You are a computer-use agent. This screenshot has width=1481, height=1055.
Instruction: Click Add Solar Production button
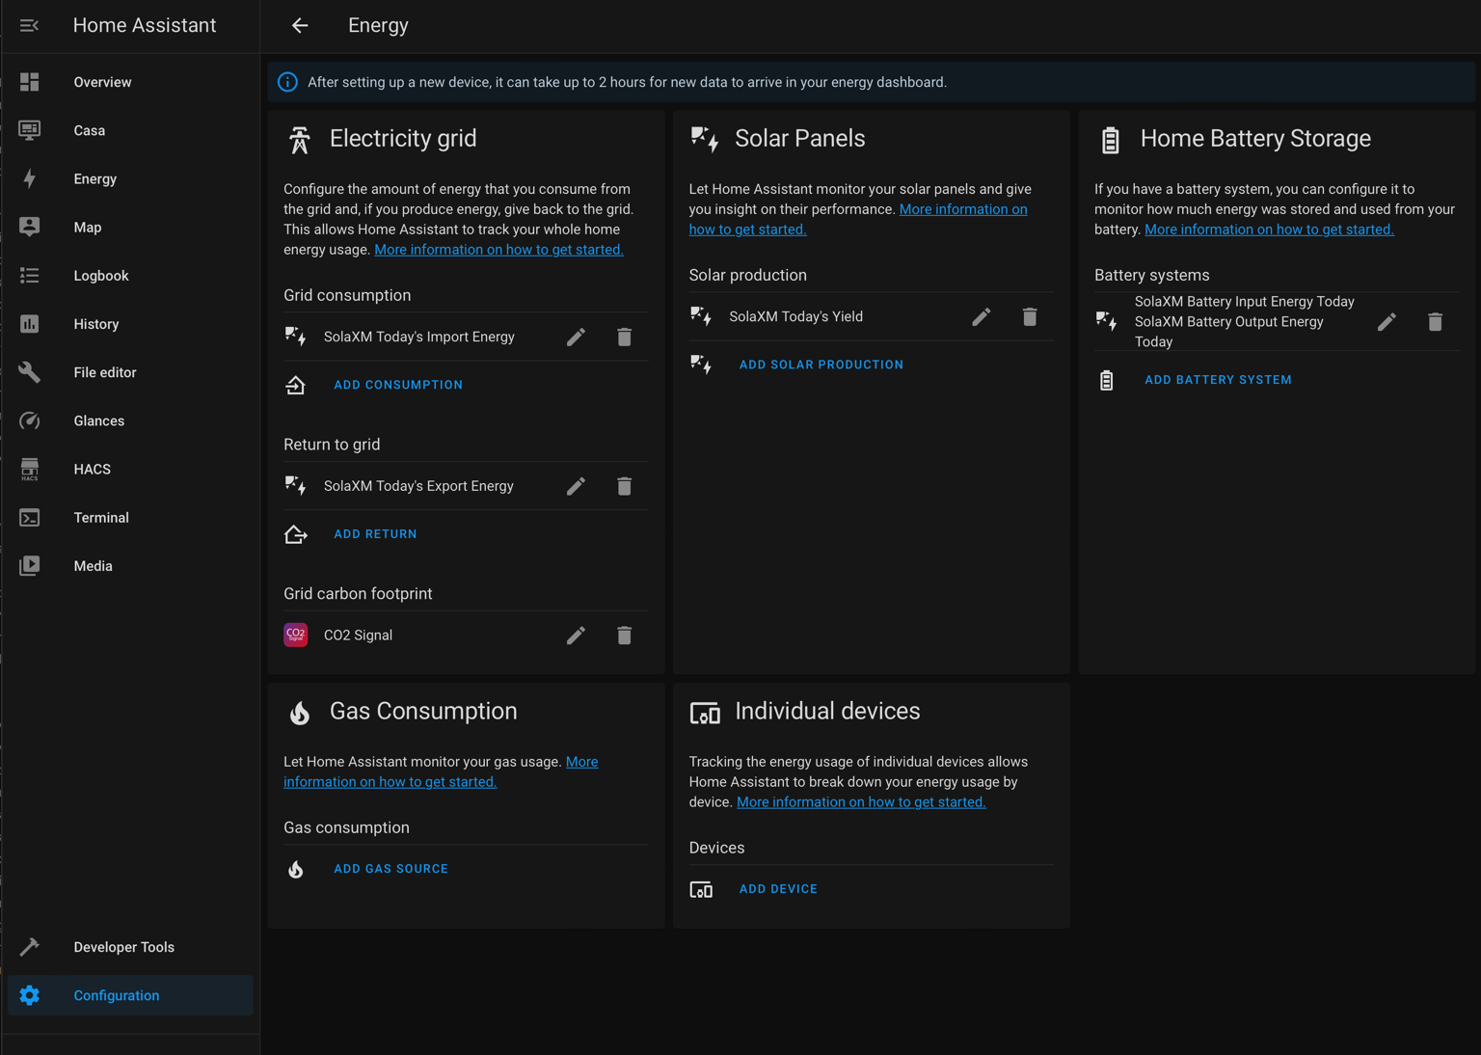tap(821, 365)
